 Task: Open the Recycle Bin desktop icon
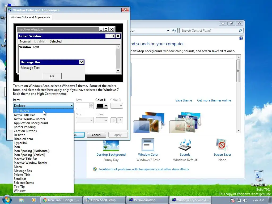(259, 178)
